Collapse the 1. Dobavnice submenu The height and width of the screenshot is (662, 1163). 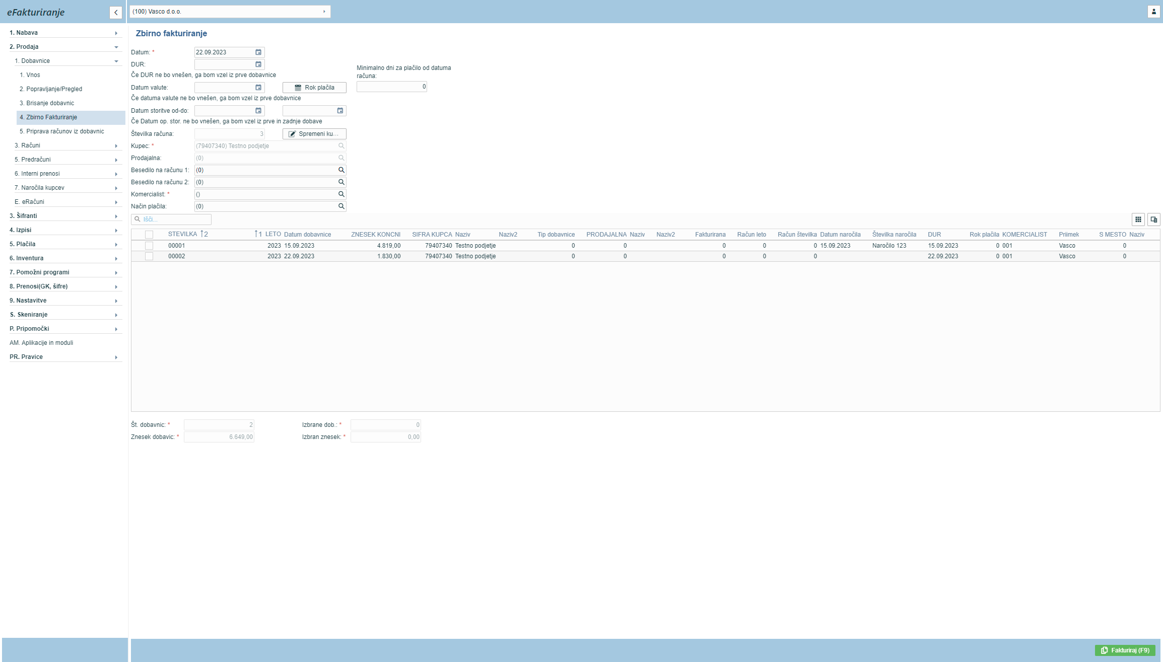[68, 61]
